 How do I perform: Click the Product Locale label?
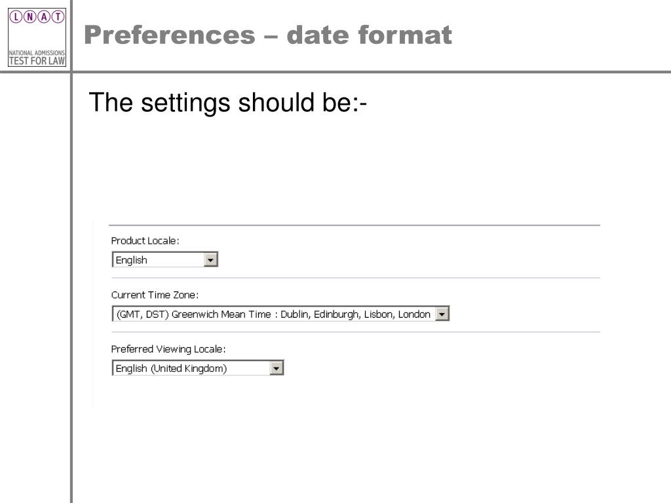pyautogui.click(x=145, y=241)
